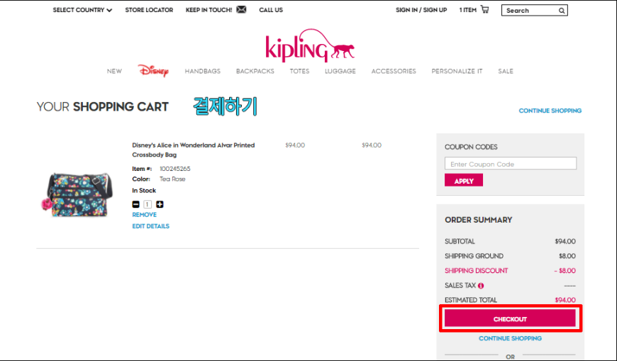
Task: Click the Shipping Ground $8.00 value
Action: 567,256
